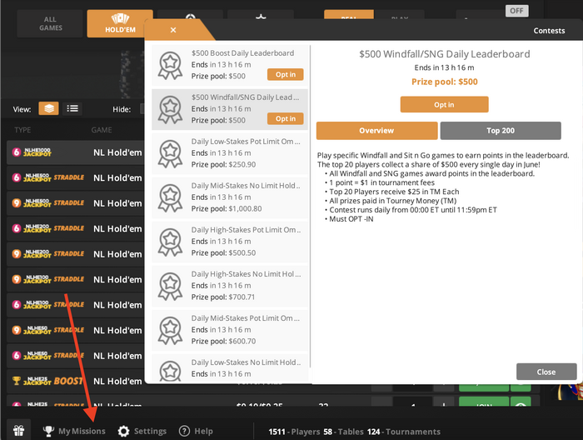Switch to list view icon
Viewport: 583px width, 440px height.
pos(72,108)
